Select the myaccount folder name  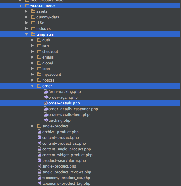tap(52, 75)
